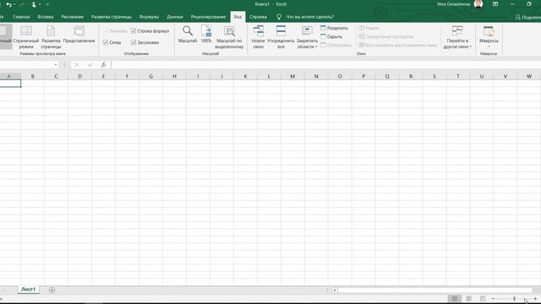Open the Page Layout ribbon tab
Viewport: 541px width, 304px height.
pos(112,17)
